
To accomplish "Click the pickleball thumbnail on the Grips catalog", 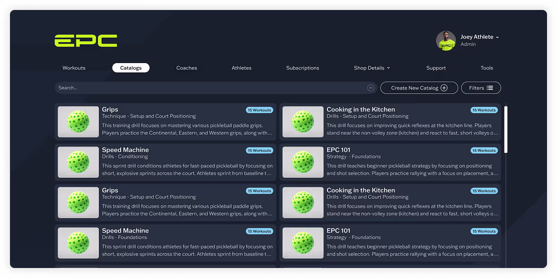I will (x=78, y=122).
